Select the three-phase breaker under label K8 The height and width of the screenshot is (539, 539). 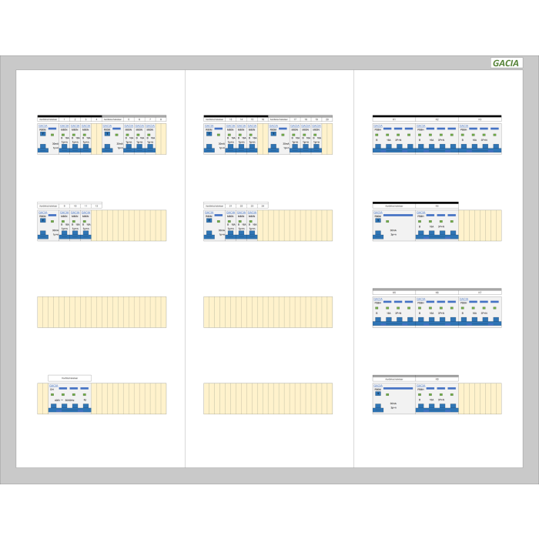437,398
